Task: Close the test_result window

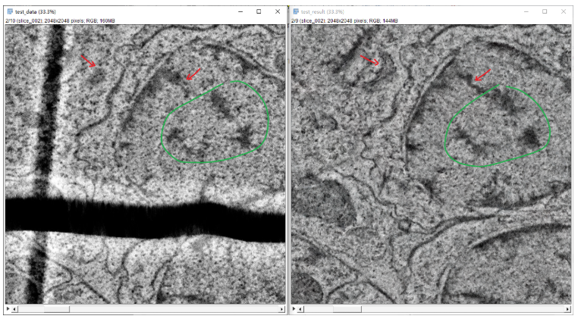Action: click(x=564, y=12)
